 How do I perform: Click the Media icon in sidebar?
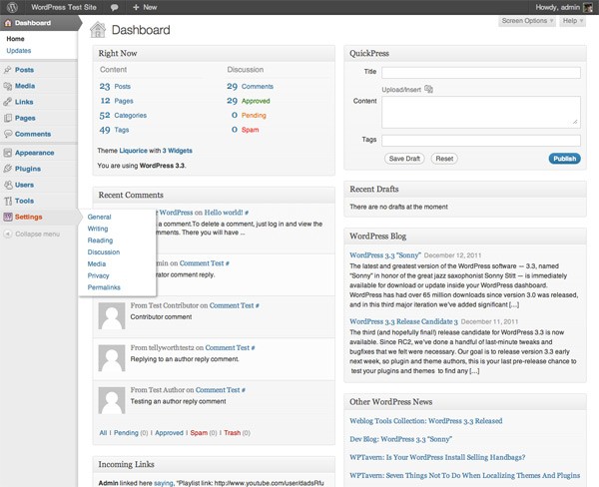[x=8, y=86]
